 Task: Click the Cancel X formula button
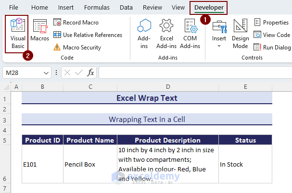67,72
